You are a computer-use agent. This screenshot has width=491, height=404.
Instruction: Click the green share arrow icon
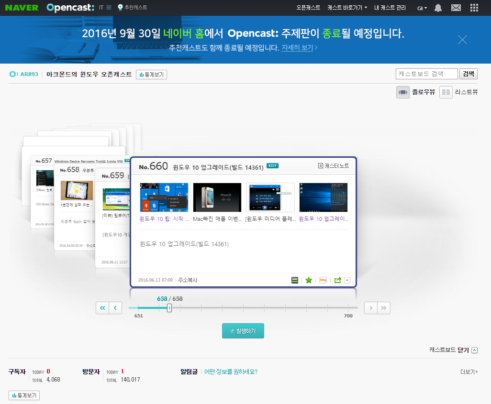click(x=338, y=280)
